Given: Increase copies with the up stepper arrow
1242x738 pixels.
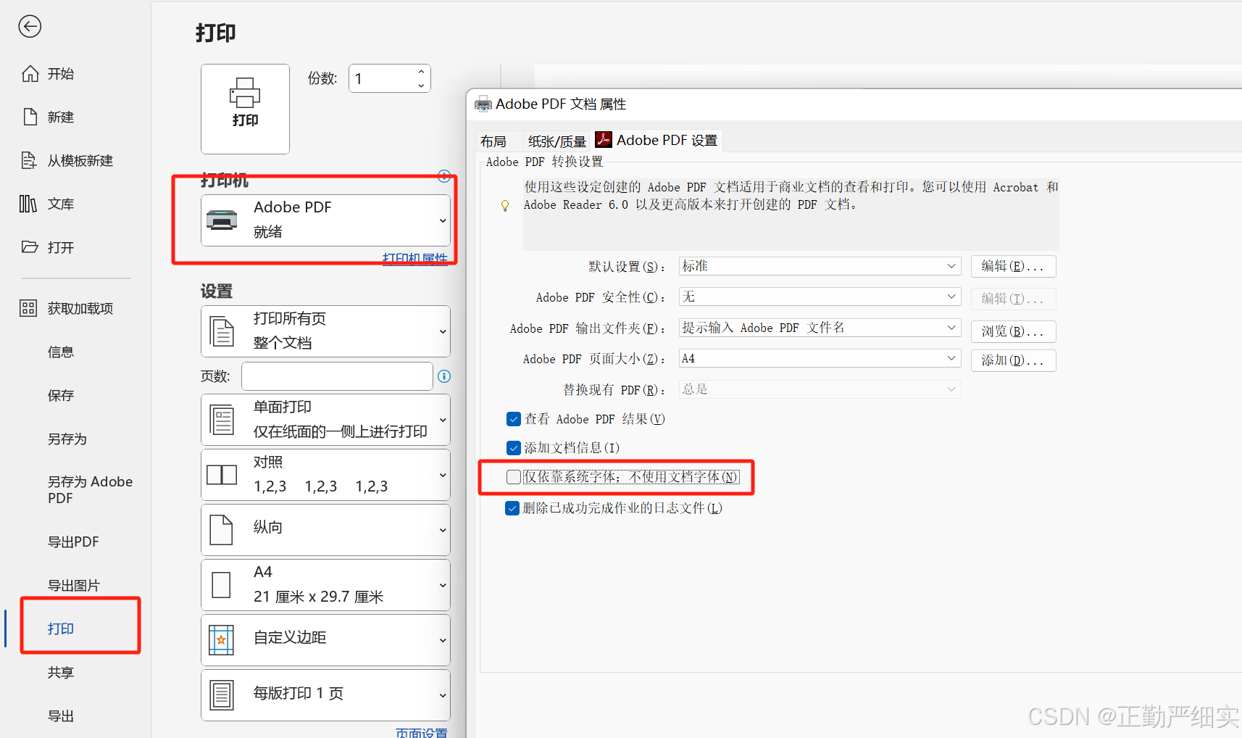Looking at the screenshot, I should click(x=421, y=71).
